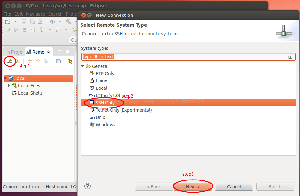The width and height of the screenshot is (300, 196).
Task: Select Local Shells in Remote Systems tree
Action: [38, 93]
